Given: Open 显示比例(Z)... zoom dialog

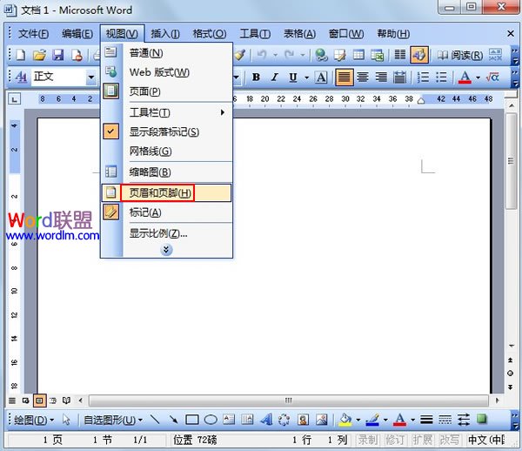Looking at the screenshot, I should pos(166,233).
